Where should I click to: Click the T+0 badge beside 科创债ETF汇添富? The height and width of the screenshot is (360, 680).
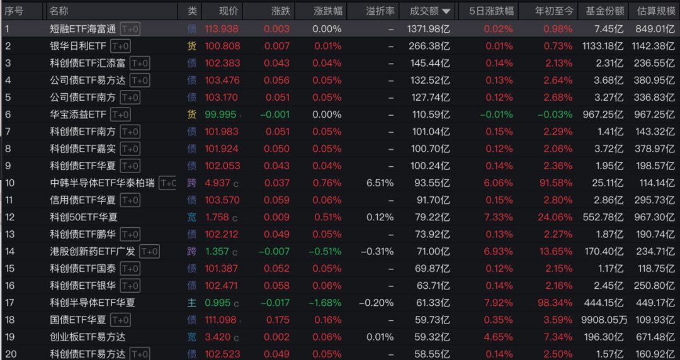140,64
